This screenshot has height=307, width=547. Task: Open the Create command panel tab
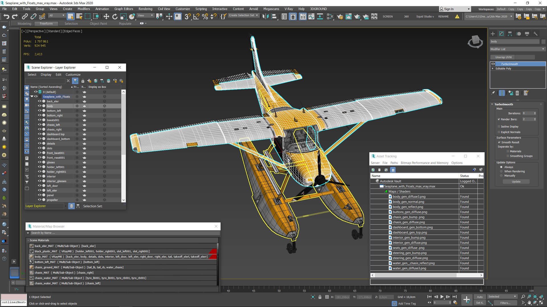tap(493, 34)
